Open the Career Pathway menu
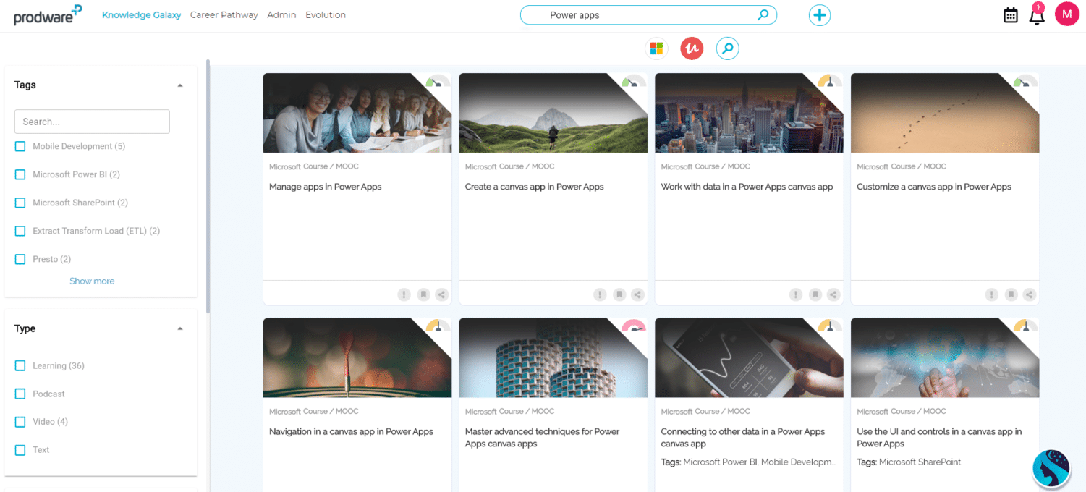This screenshot has height=492, width=1086. pyautogui.click(x=224, y=14)
